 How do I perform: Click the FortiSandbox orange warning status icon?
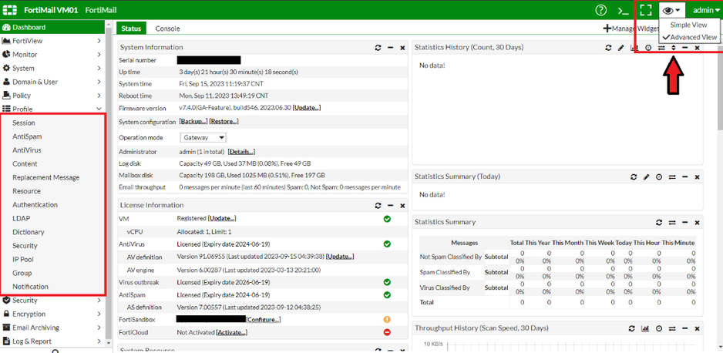click(x=387, y=319)
